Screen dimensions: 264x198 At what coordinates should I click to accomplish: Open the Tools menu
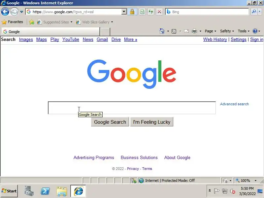click(244, 31)
